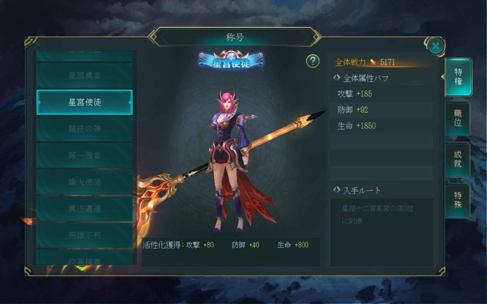Select the 熾火使徒 title
Screen dimensions: 487x304
tap(85, 182)
